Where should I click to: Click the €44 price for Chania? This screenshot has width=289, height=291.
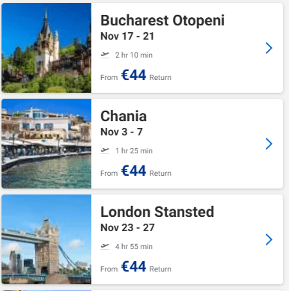tap(133, 171)
